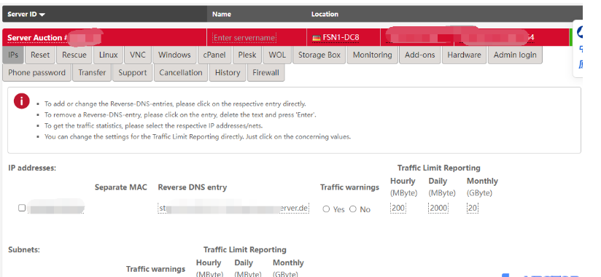This screenshot has width=601, height=277.
Task: Edit the daily traffic limit value 2000
Action: click(438, 208)
